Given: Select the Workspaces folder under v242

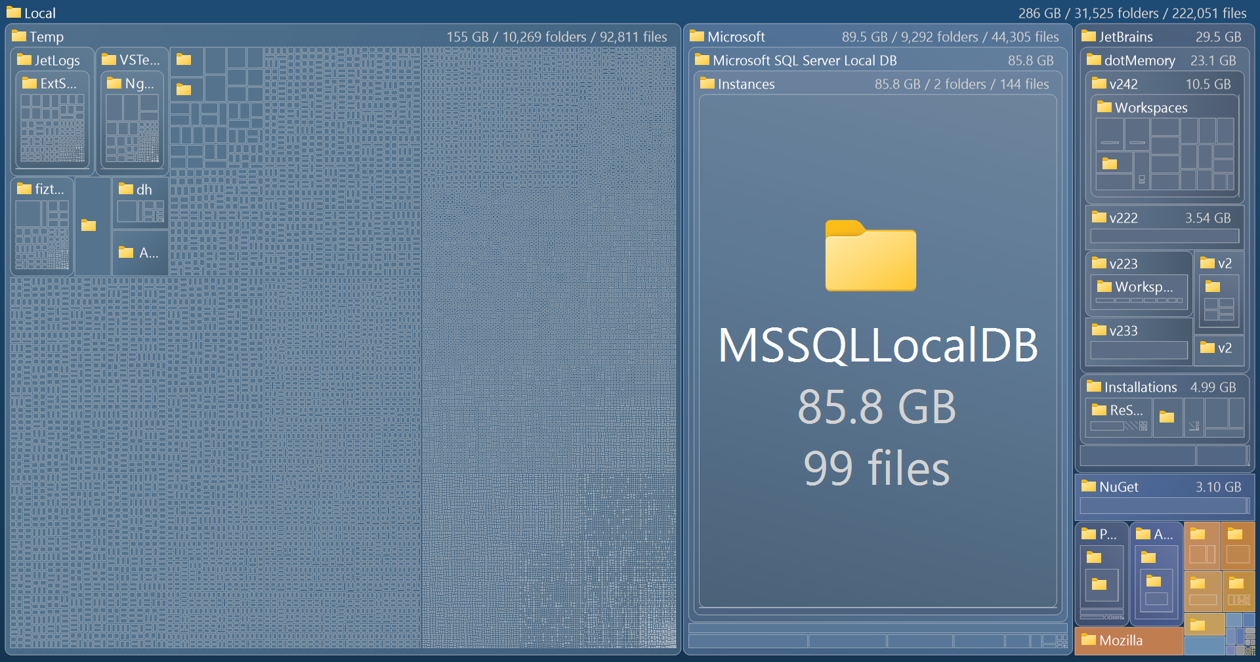Looking at the screenshot, I should 1104,107.
